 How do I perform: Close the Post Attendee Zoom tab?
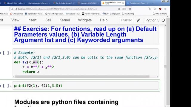(x=147, y=3)
